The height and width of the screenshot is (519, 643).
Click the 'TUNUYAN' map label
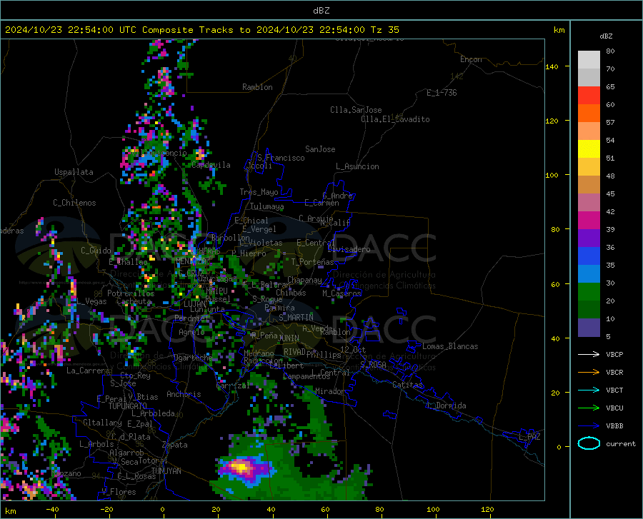pyautogui.click(x=166, y=470)
